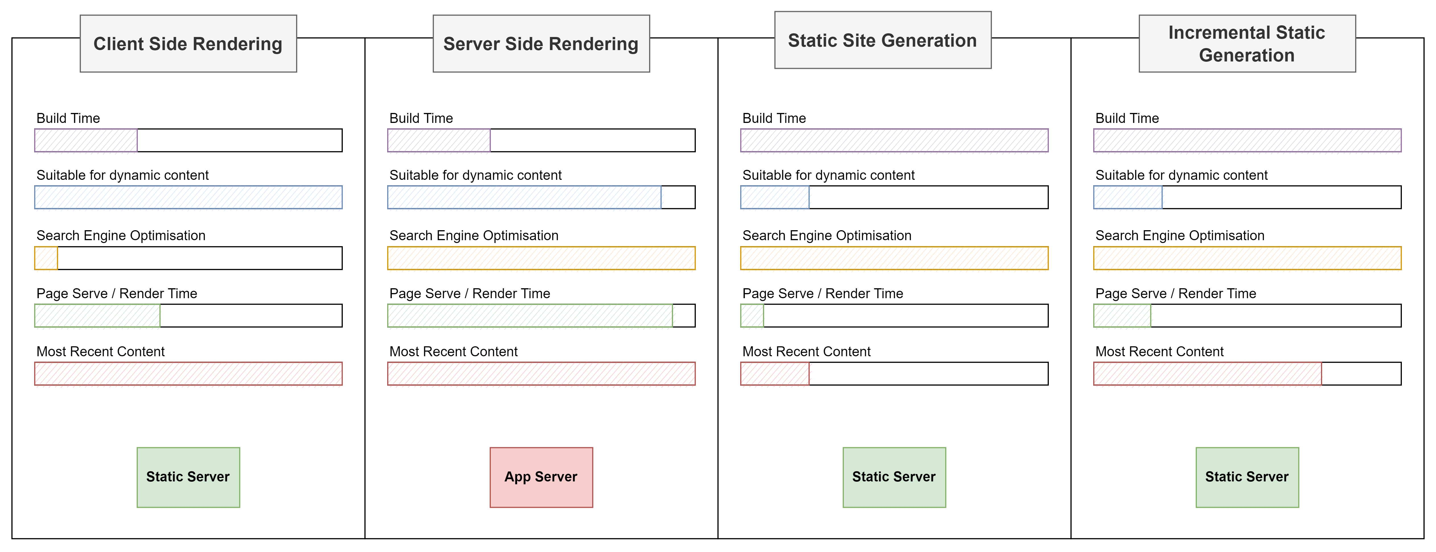Click Search Engine Optimisation label in Incremental Static Generation
Viewport: 1436px width, 552px height.
(x=1179, y=236)
